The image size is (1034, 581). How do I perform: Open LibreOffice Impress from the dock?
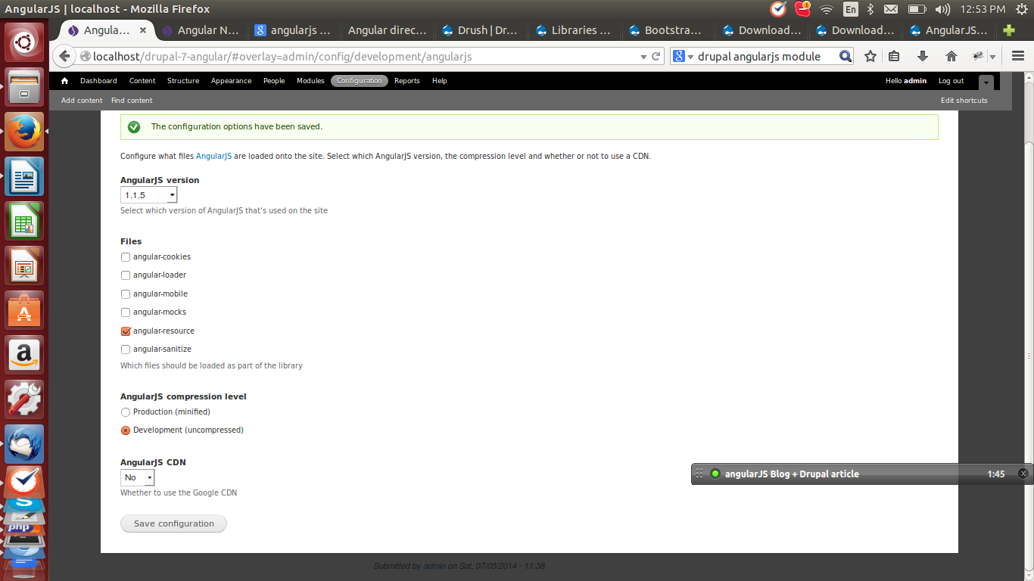(x=25, y=266)
